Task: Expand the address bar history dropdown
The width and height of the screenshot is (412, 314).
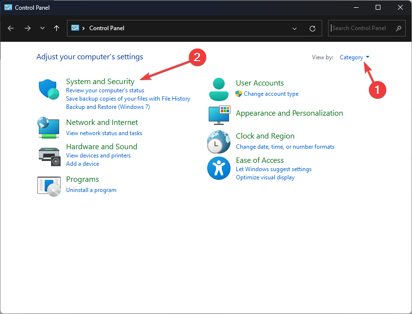Action: (295, 28)
